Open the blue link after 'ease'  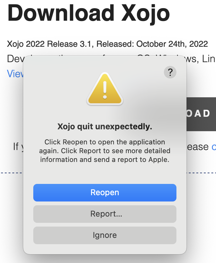[x=214, y=147]
